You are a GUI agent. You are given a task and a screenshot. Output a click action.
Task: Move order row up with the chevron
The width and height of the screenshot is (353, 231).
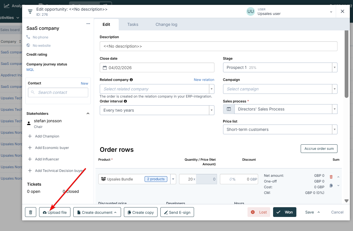[x=338, y=177]
